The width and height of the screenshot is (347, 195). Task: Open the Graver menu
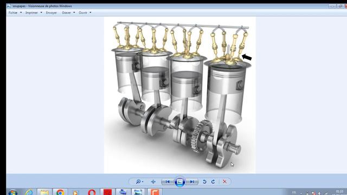[66, 12]
